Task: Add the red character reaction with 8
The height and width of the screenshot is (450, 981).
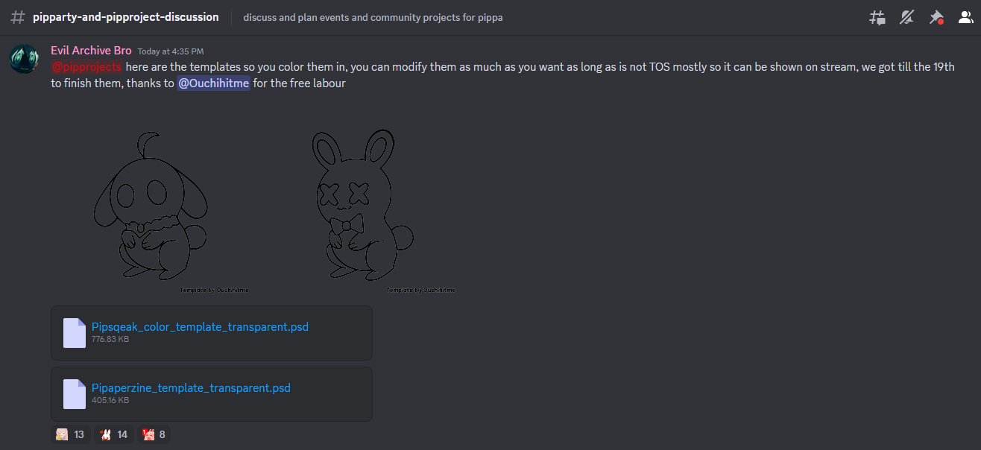Action: coord(154,434)
